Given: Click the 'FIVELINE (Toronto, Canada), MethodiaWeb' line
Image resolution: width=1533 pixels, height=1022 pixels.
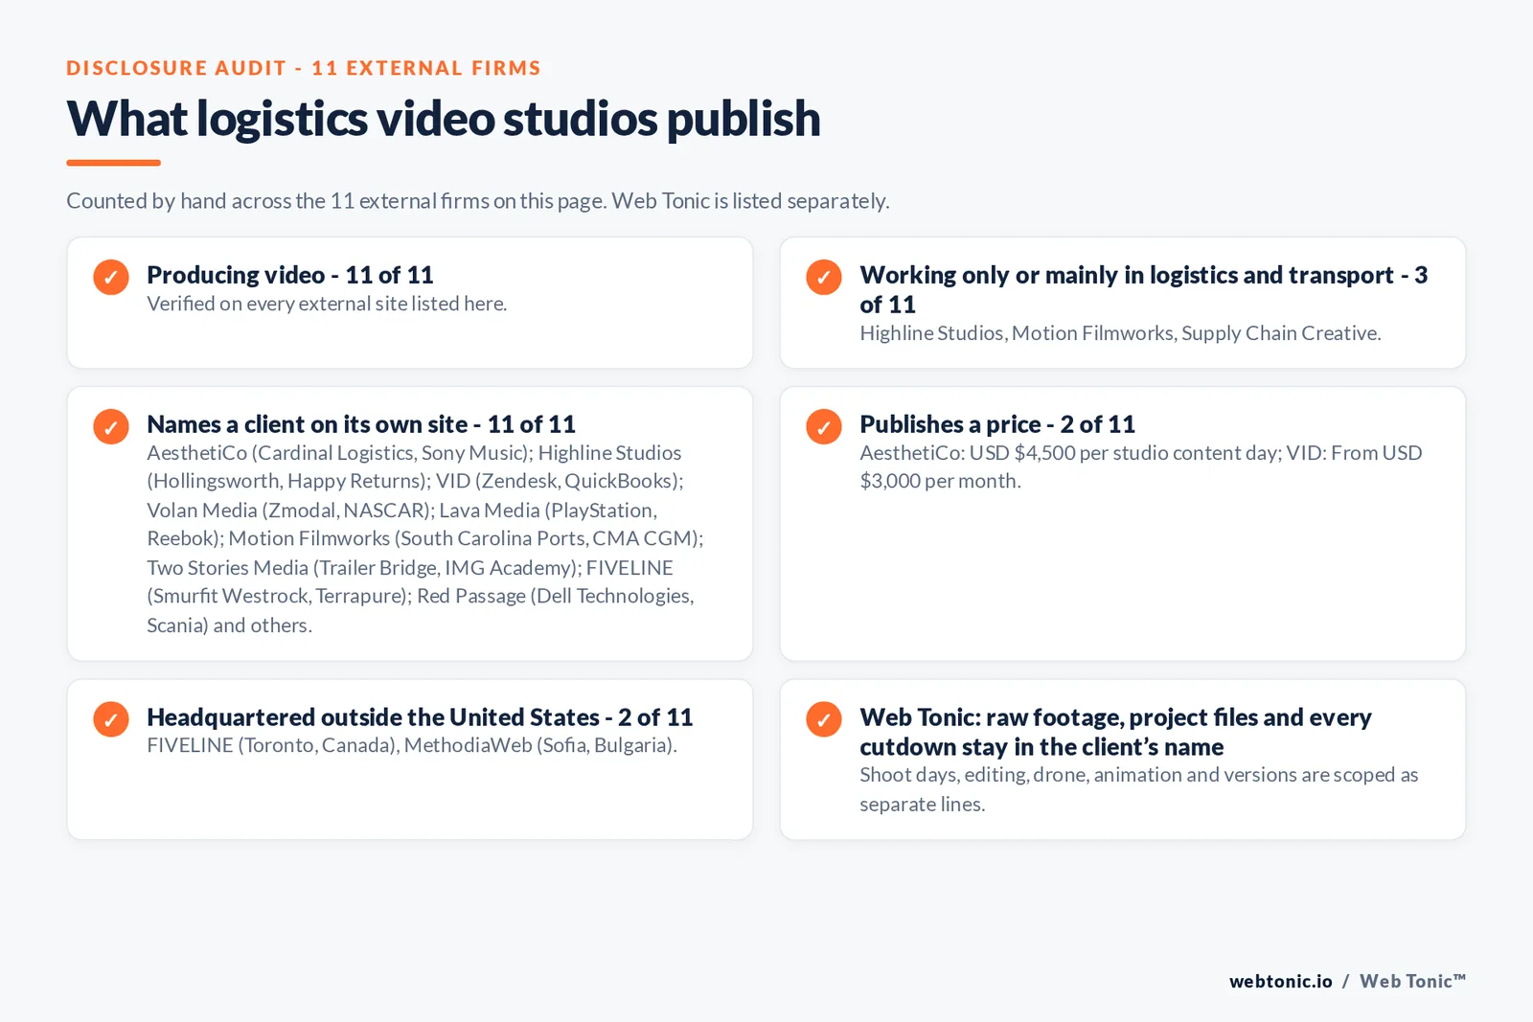Looking at the screenshot, I should pos(412,745).
